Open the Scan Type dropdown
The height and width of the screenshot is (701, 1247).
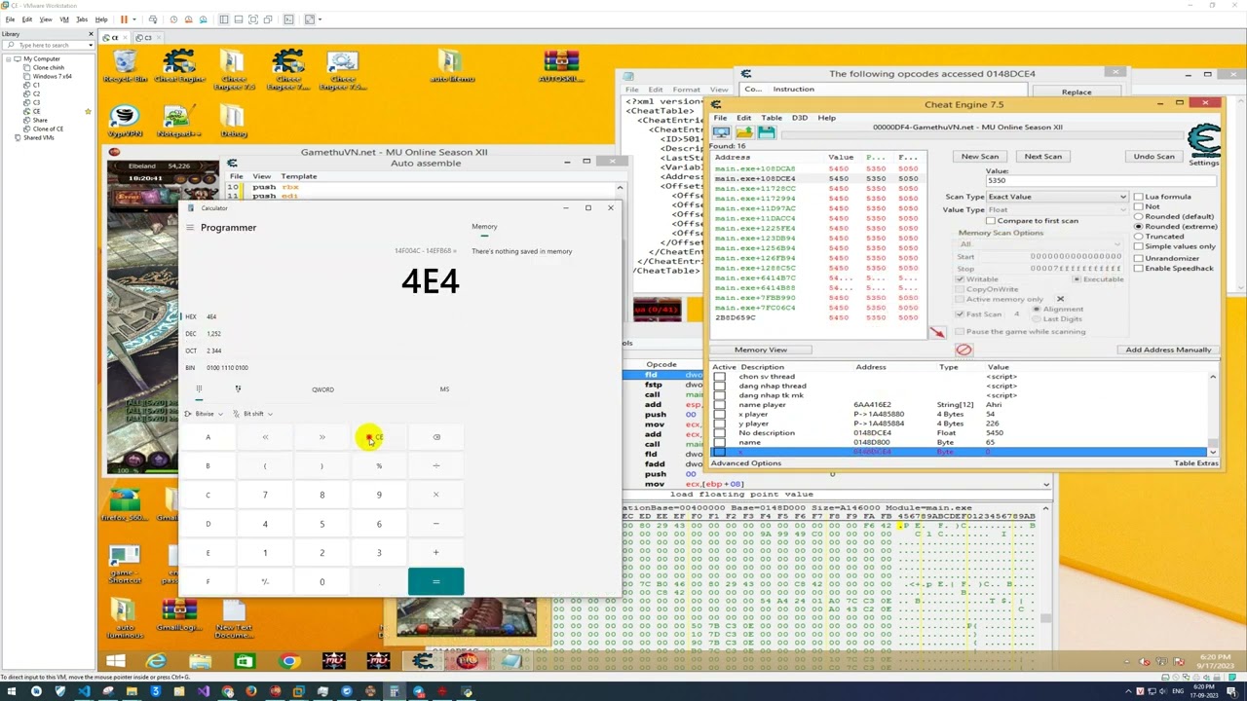[x=1056, y=197]
